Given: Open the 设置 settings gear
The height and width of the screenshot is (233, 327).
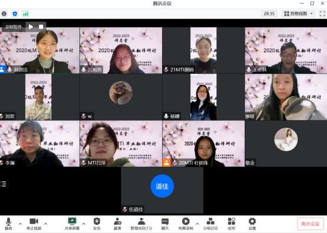Looking at the screenshot, I should 252,224.
